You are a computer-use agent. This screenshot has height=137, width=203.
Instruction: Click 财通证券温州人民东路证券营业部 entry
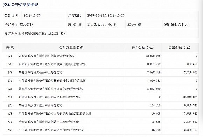(49, 97)
